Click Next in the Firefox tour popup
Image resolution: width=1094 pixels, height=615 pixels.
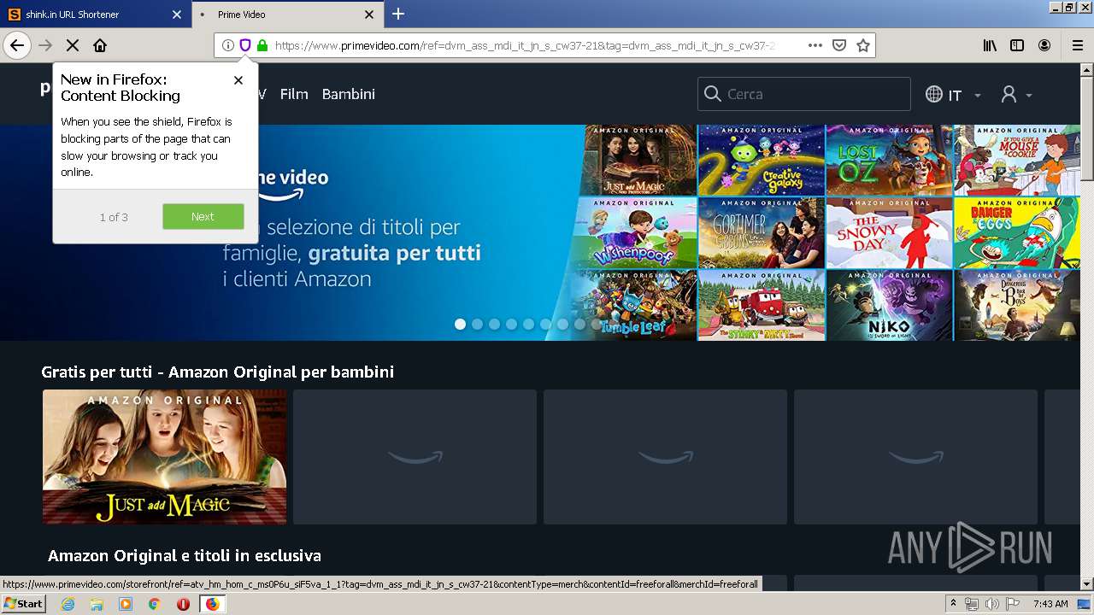pos(203,216)
